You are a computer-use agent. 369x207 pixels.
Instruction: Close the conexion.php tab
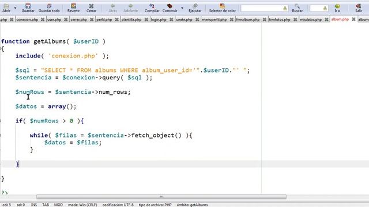click(x=43, y=20)
